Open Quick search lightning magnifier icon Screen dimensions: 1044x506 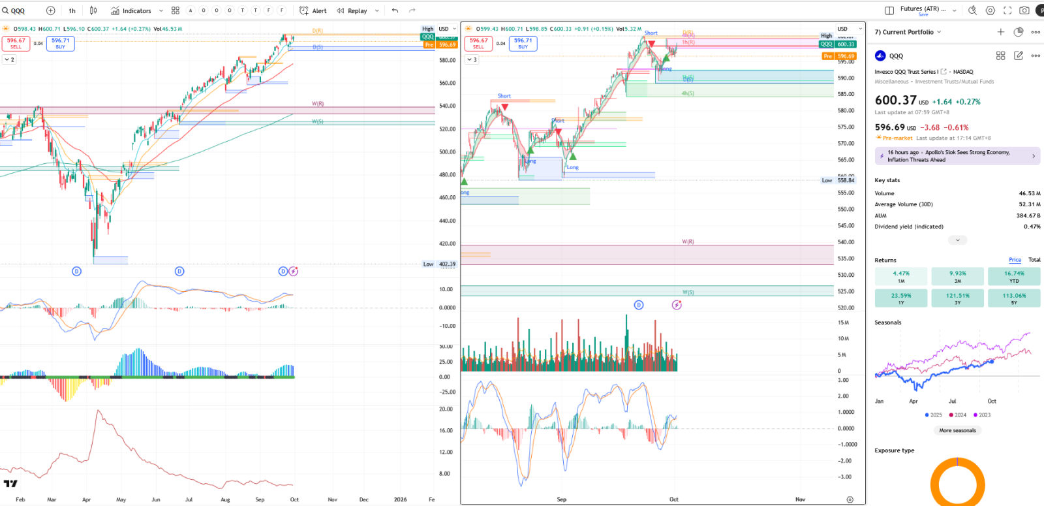[x=972, y=10]
